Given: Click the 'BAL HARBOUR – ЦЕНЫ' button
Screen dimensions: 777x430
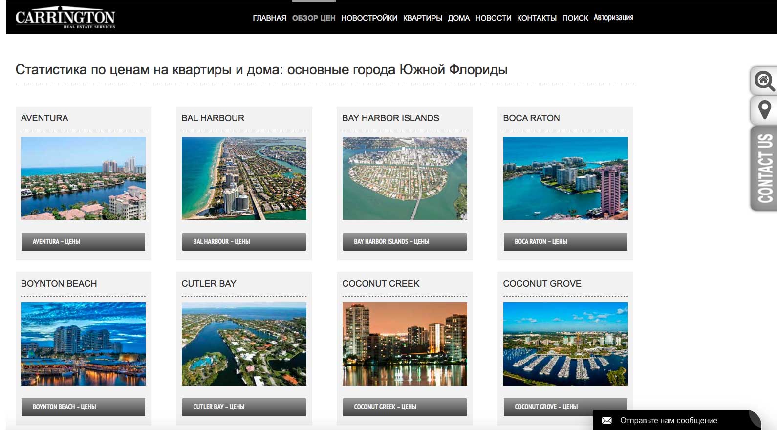Looking at the screenshot, I should [244, 242].
